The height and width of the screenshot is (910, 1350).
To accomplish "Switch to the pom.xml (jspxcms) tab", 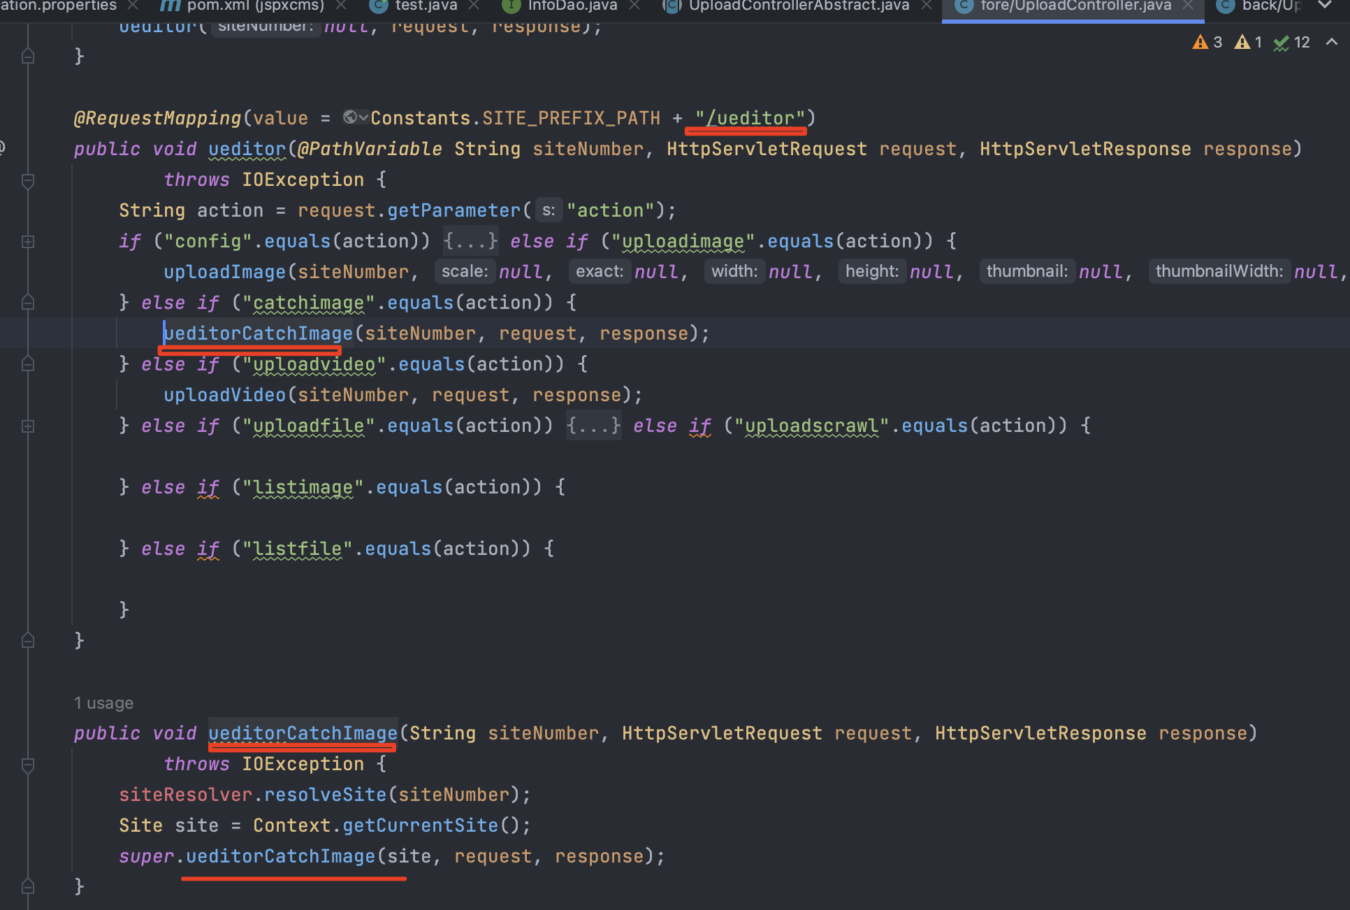I will (x=255, y=6).
